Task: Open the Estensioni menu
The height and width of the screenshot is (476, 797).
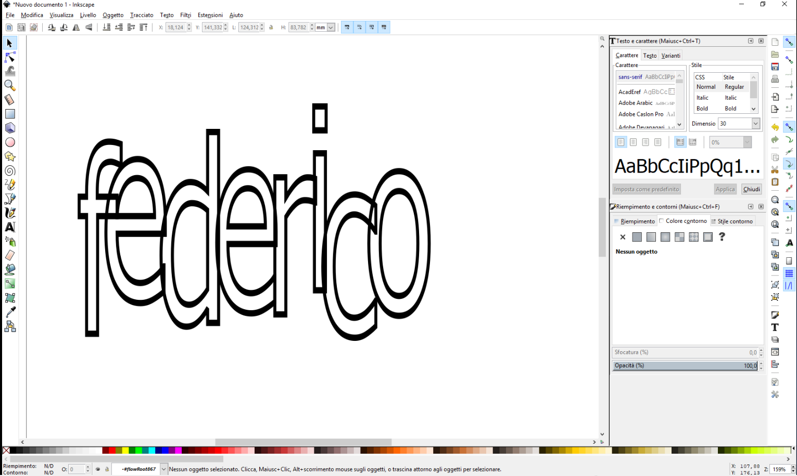Action: [210, 15]
